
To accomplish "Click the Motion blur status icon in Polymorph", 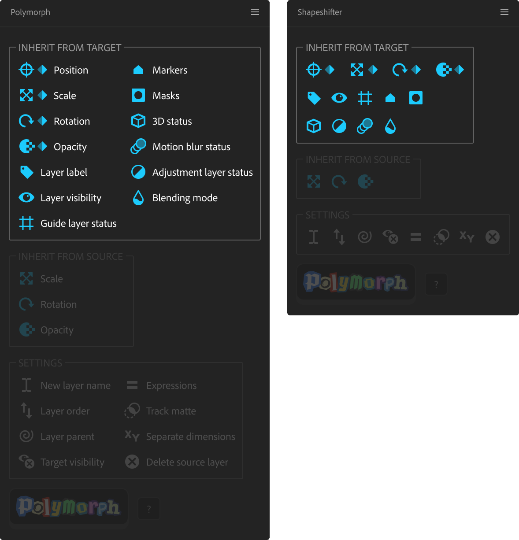I will [138, 147].
